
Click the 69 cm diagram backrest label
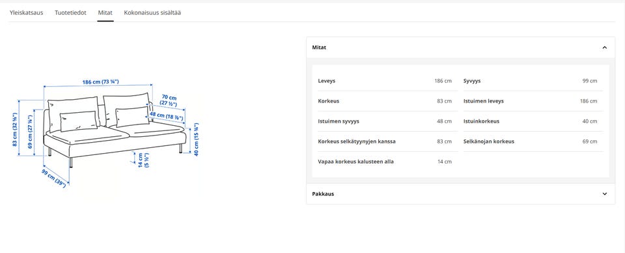(x=30, y=132)
